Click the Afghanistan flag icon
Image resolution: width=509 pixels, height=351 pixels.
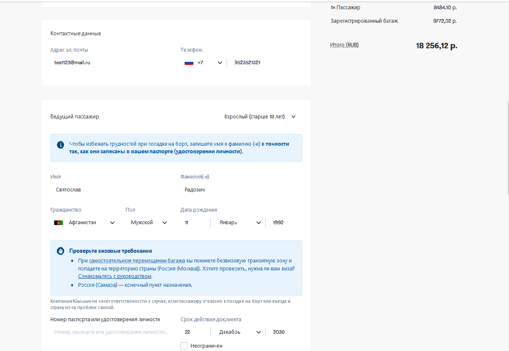click(x=58, y=223)
